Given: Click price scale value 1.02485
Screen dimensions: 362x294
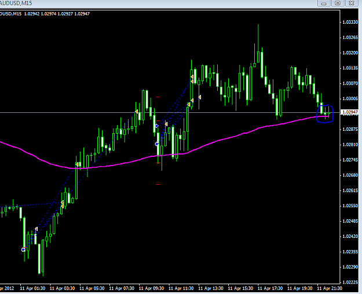Looking at the screenshot, I should 350,221.
